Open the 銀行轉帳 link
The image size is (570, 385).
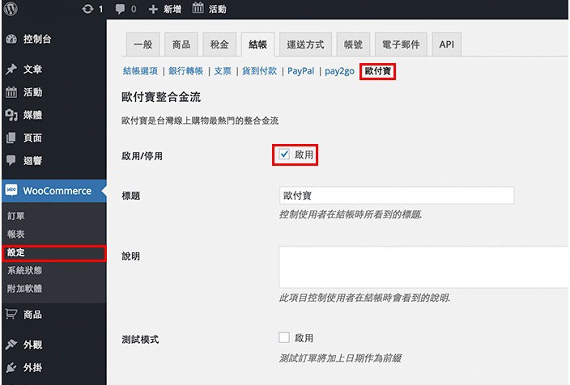click(x=185, y=71)
